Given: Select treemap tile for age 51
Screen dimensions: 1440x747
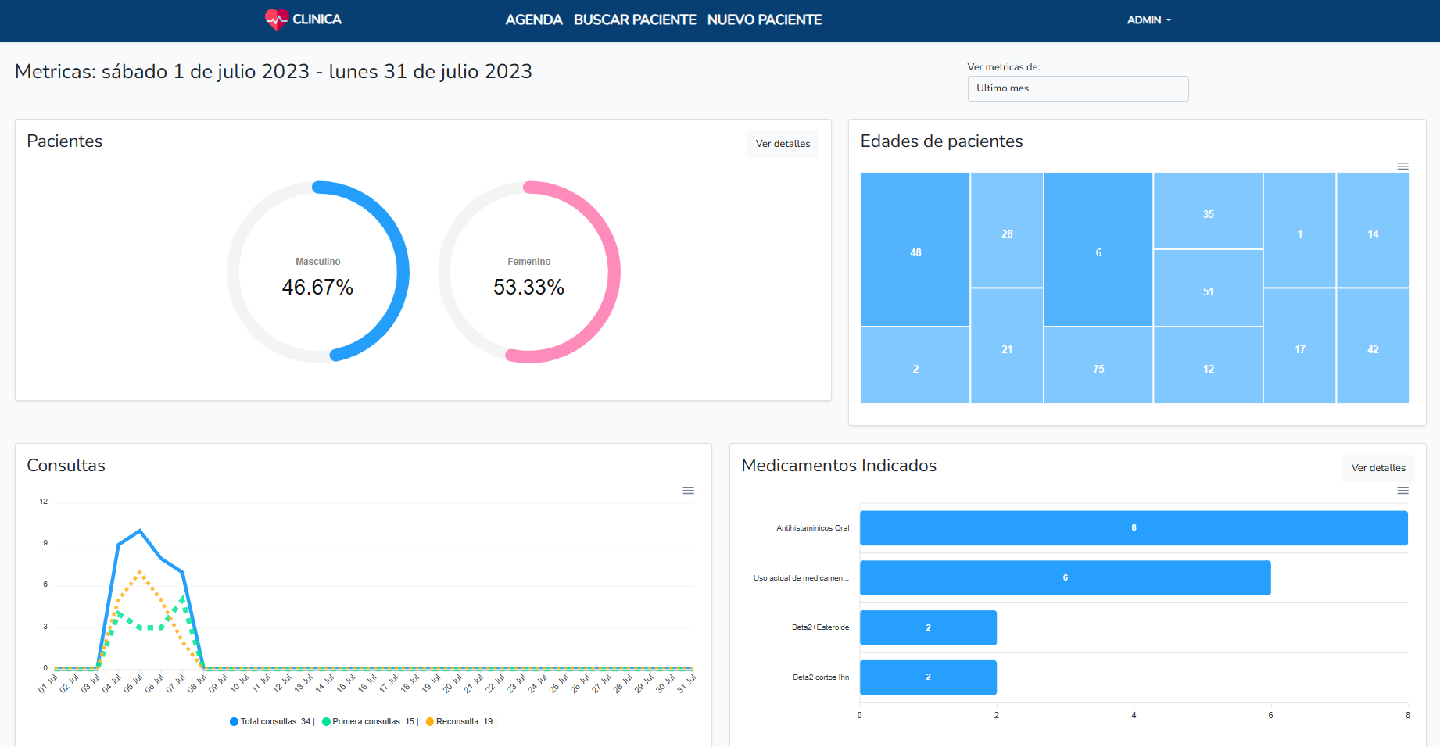Looking at the screenshot, I should pos(1208,288).
